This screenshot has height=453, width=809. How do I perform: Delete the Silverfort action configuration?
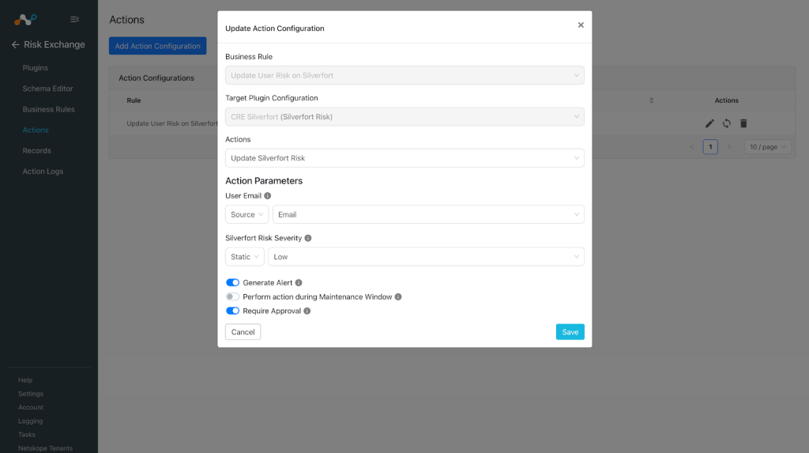(743, 123)
